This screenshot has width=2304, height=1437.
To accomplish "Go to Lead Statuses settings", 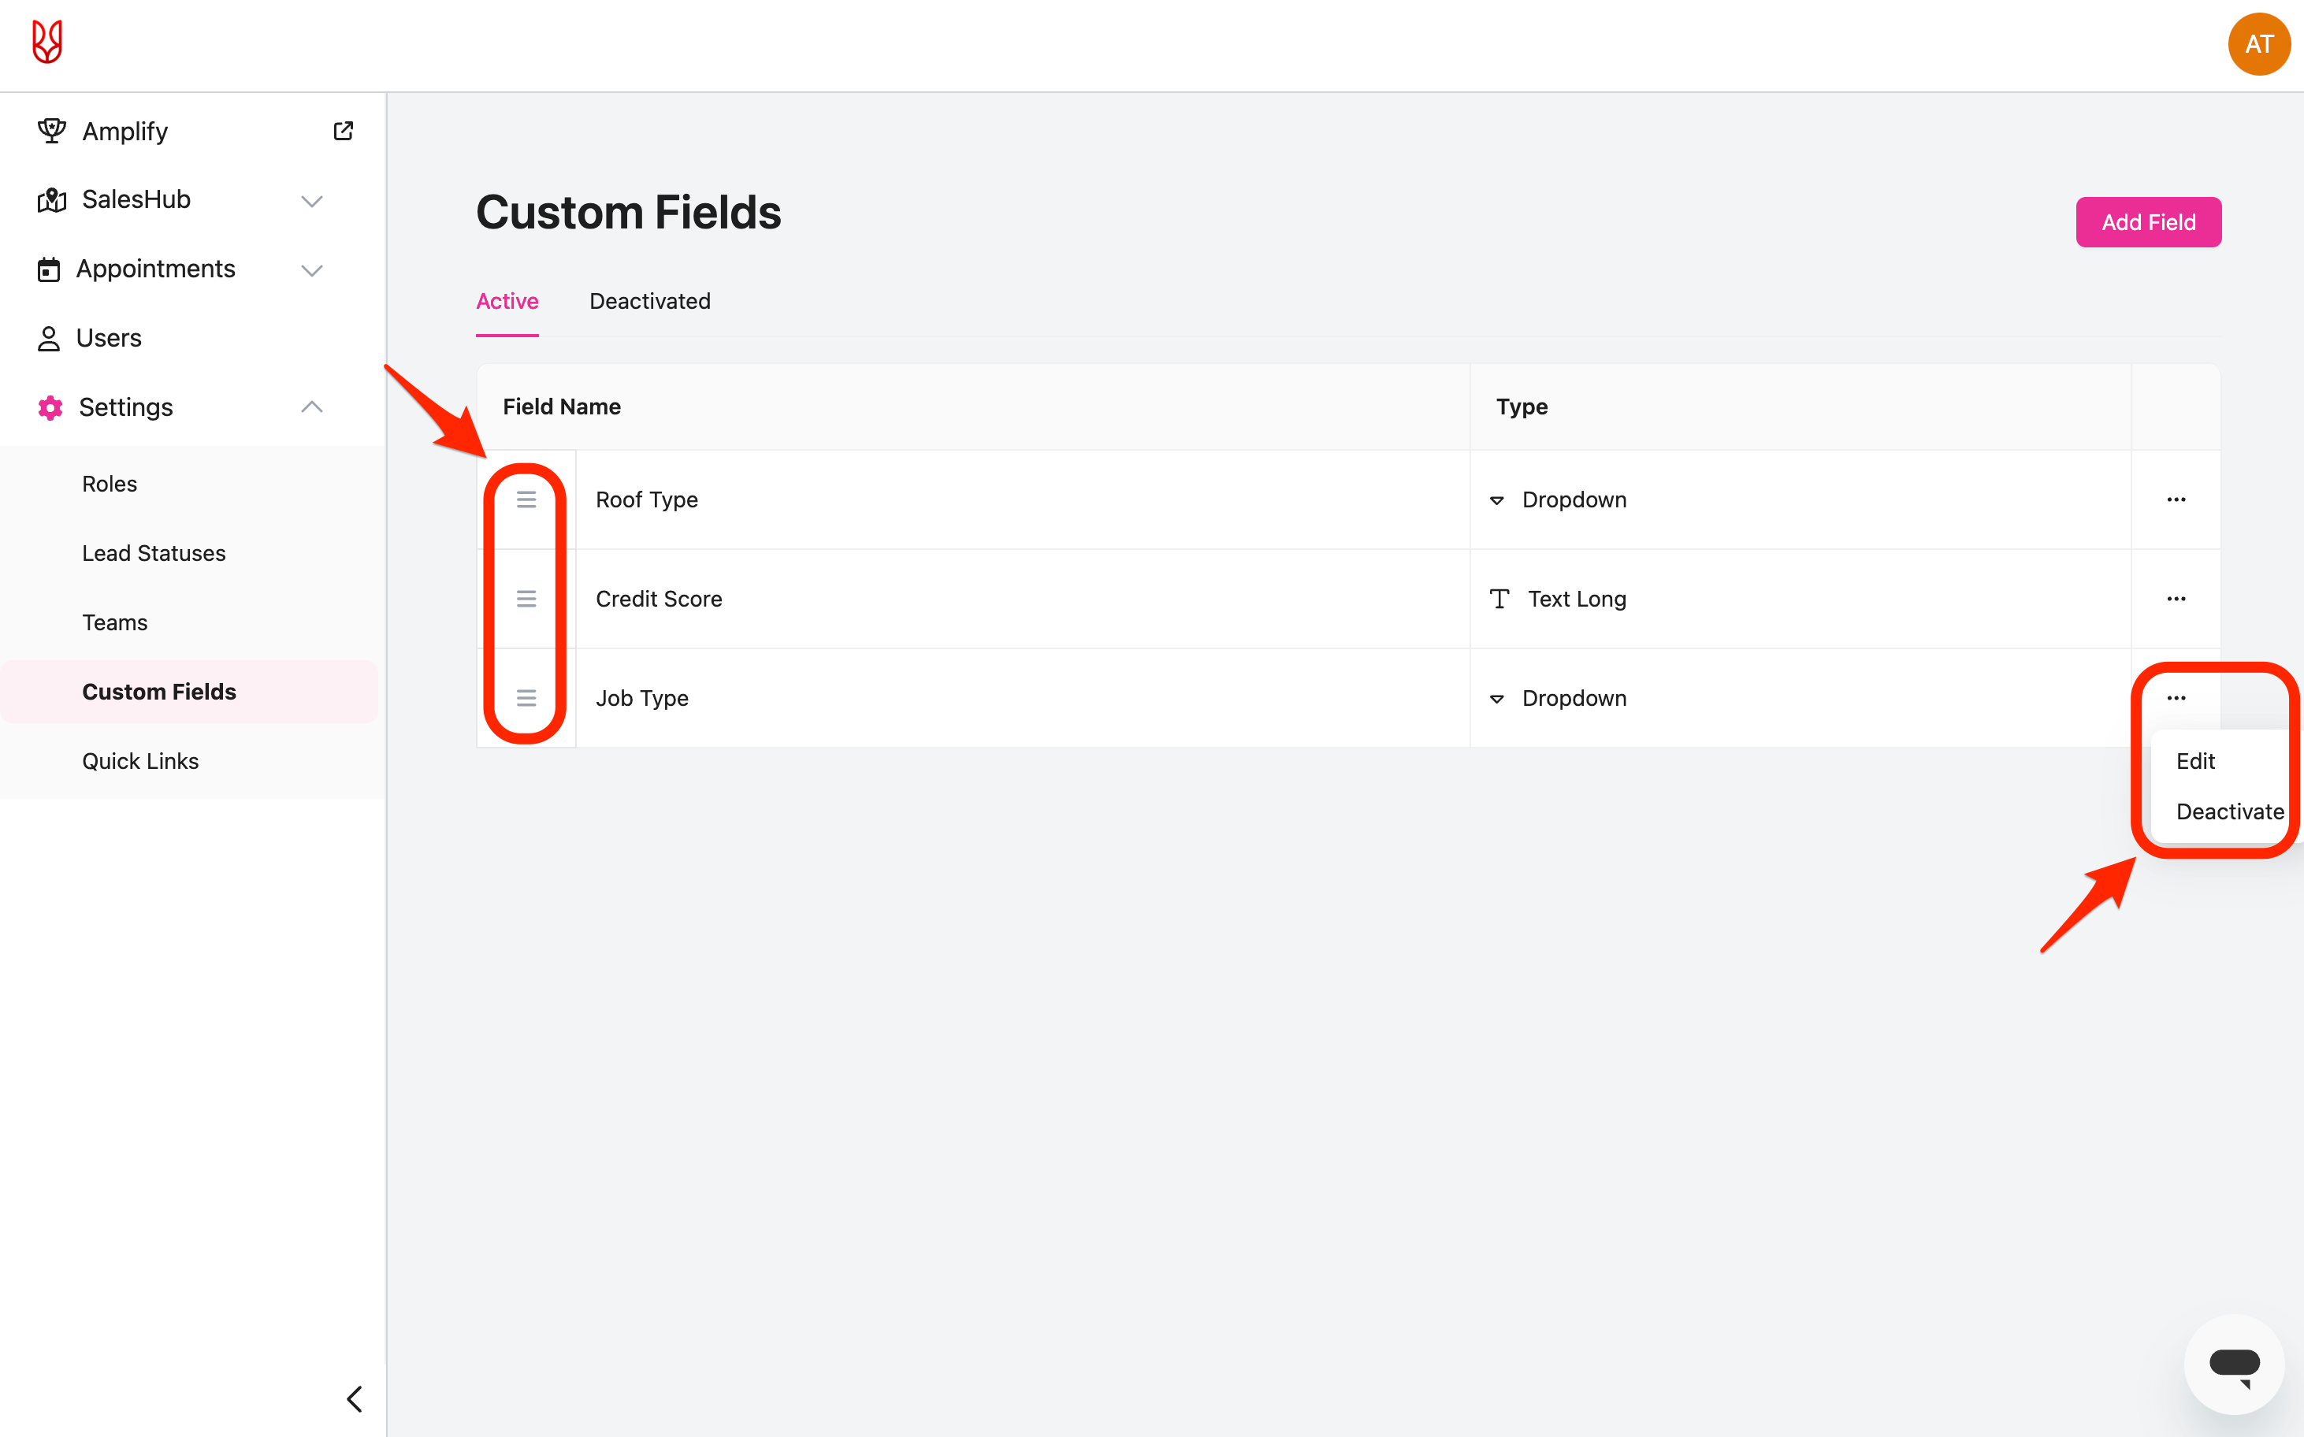I will [154, 553].
